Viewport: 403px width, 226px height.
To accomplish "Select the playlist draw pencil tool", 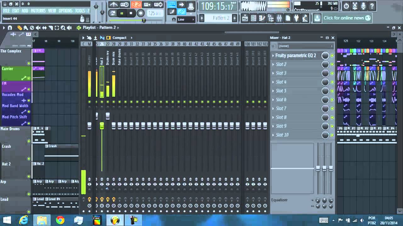I will coord(20,28).
